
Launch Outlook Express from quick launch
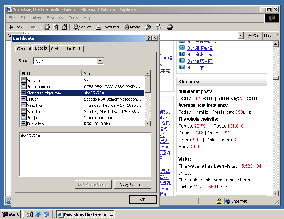click(x=46, y=215)
